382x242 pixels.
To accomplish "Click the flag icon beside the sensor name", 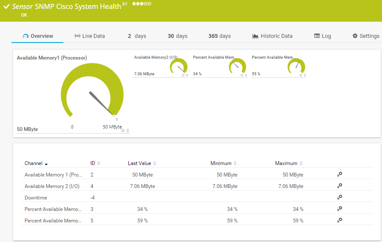I will click(125, 4).
